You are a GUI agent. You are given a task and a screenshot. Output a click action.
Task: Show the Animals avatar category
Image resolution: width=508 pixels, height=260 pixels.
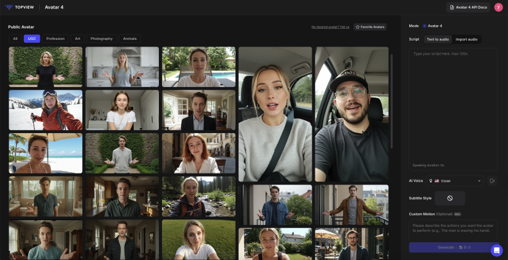click(129, 39)
